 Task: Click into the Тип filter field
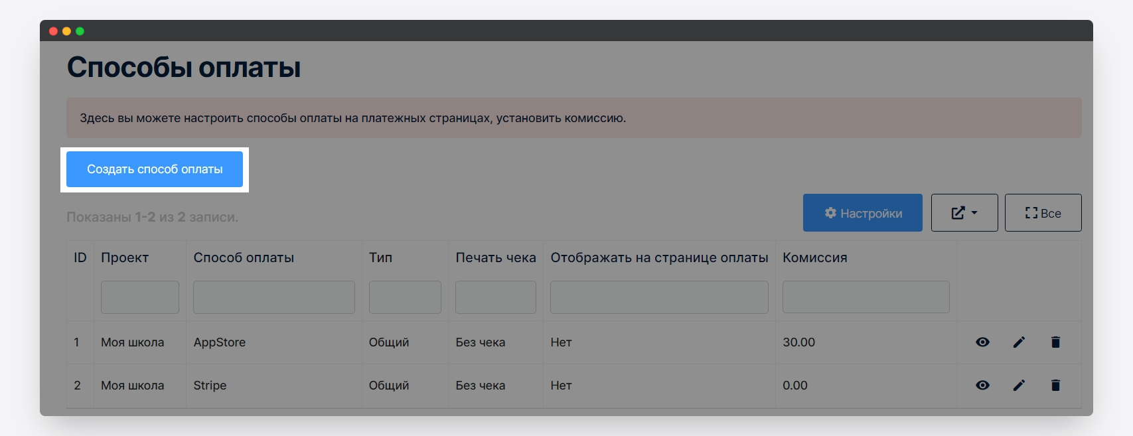tap(405, 297)
